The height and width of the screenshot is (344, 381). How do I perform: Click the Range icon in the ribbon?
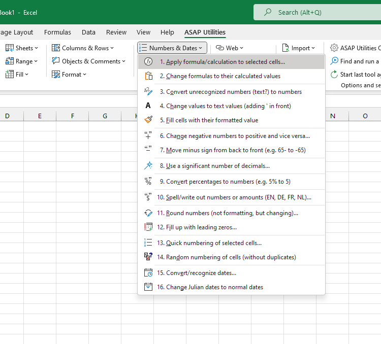coord(10,61)
